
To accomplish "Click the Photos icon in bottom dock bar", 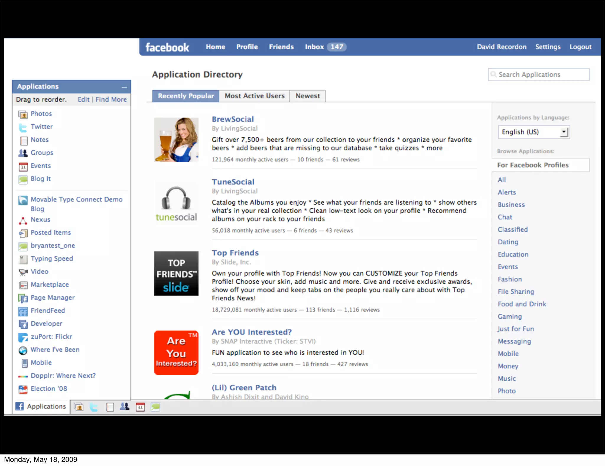I will click(79, 407).
